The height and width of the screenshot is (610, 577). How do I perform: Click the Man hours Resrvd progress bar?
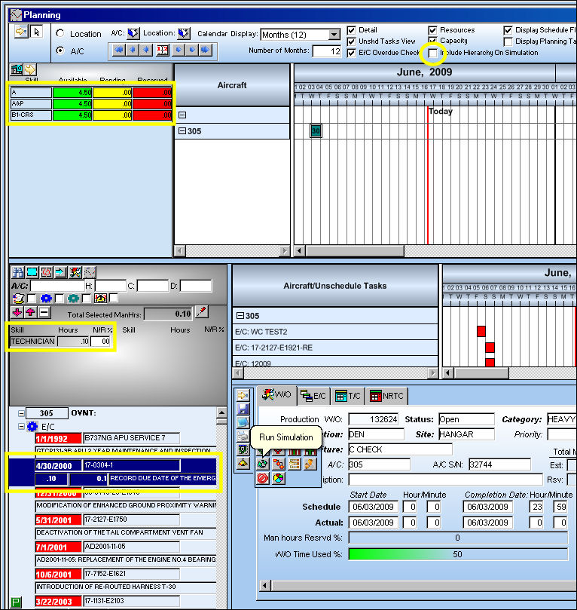[458, 538]
